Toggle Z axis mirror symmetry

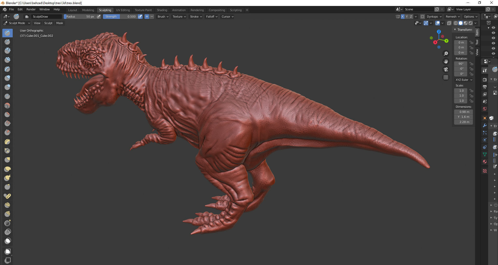tap(411, 17)
